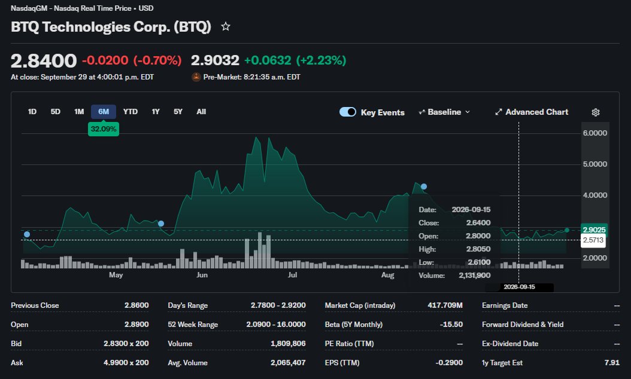Click the key event marker near August peak
The height and width of the screenshot is (379, 631).
tap(424, 187)
